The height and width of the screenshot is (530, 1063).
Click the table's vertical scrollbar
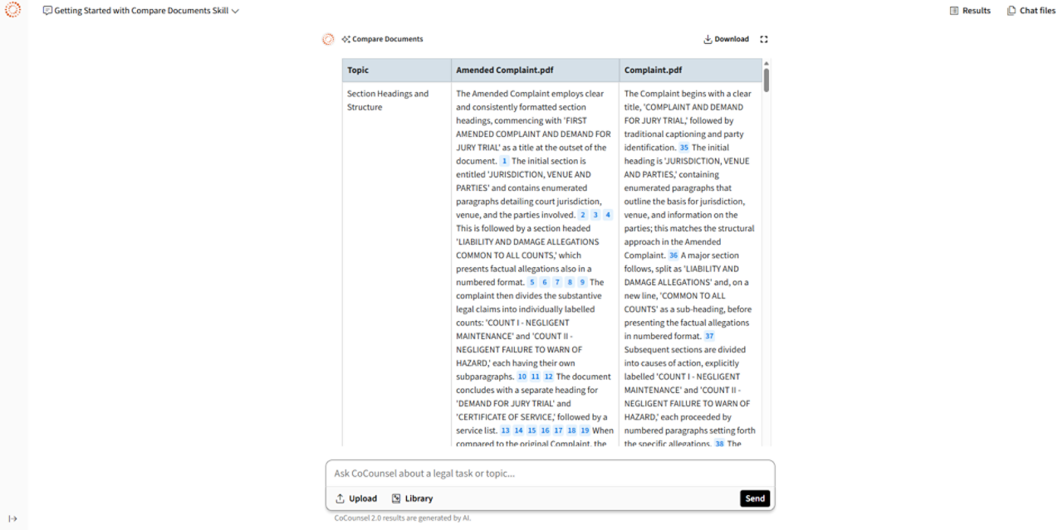click(x=767, y=81)
